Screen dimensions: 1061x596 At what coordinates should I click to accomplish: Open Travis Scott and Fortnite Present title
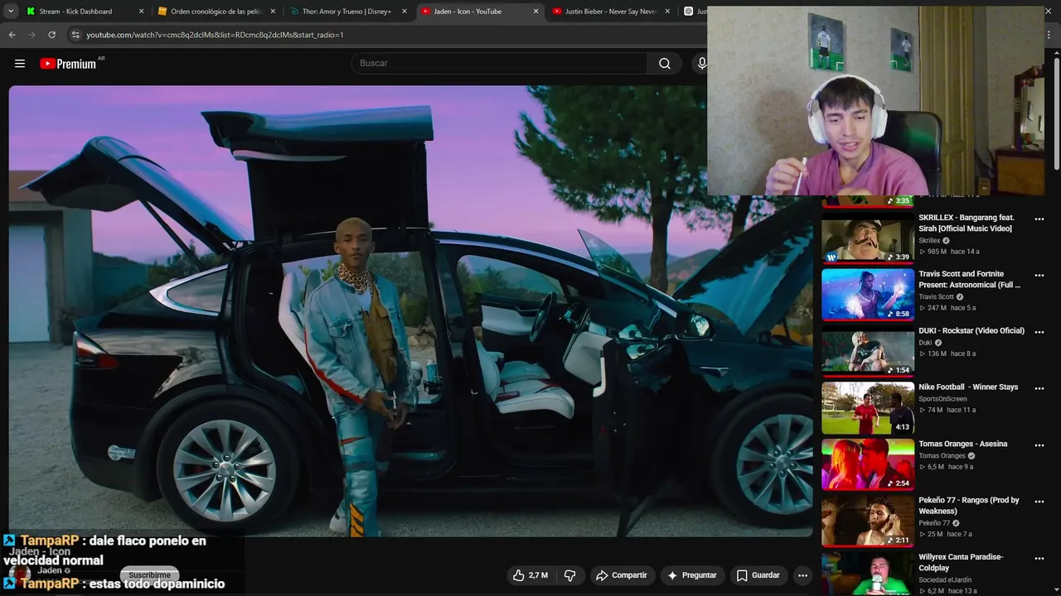click(970, 279)
